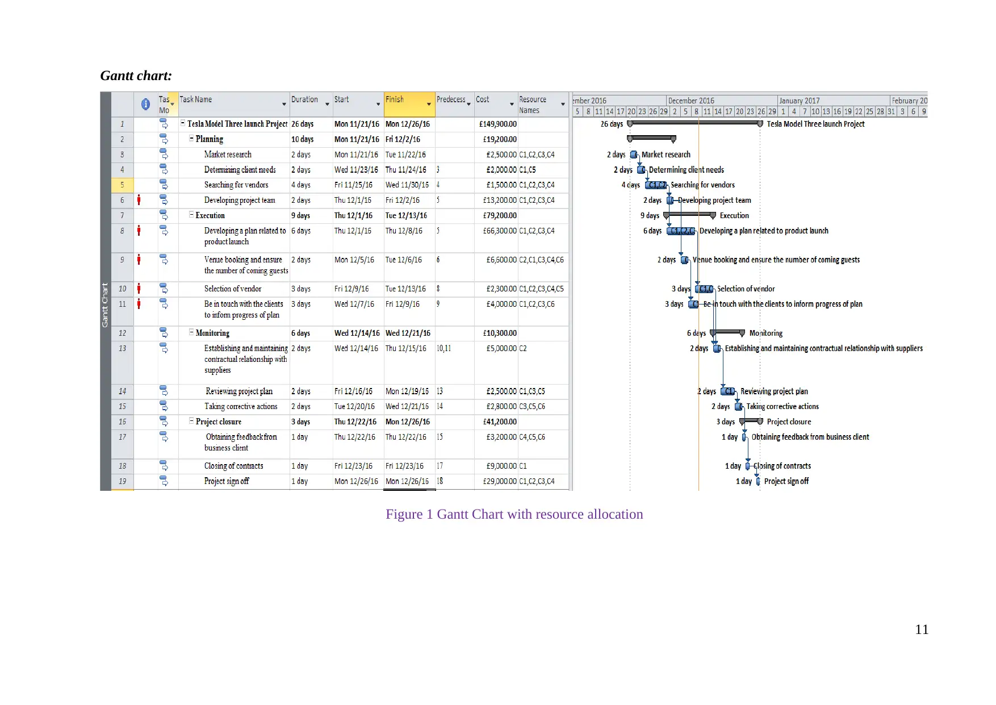Collapse the Tesla Model Three launch Project summary

183,123
